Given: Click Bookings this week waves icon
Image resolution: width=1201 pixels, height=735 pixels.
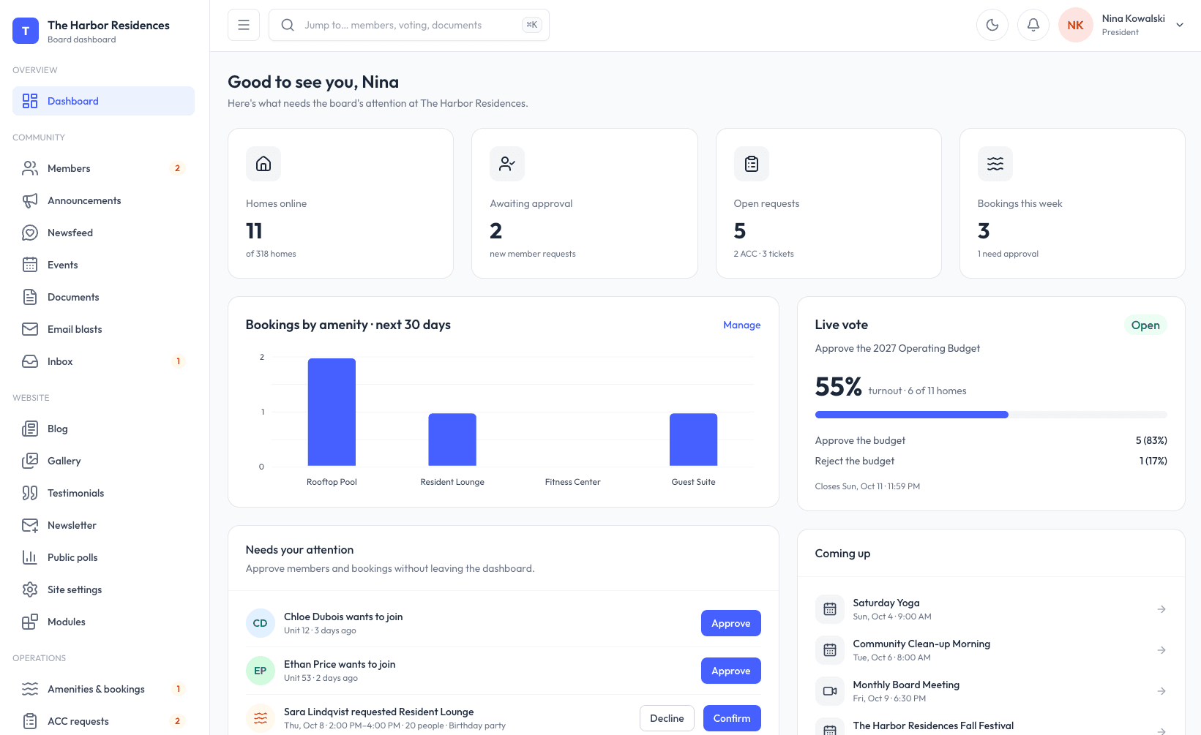Looking at the screenshot, I should pyautogui.click(x=995, y=164).
